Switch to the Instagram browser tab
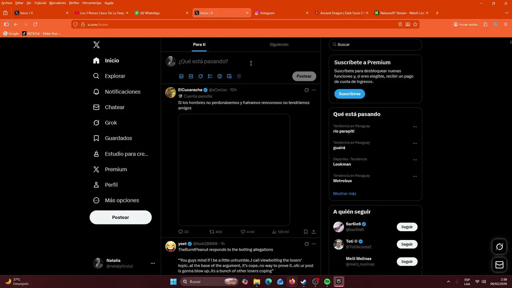 282,13
